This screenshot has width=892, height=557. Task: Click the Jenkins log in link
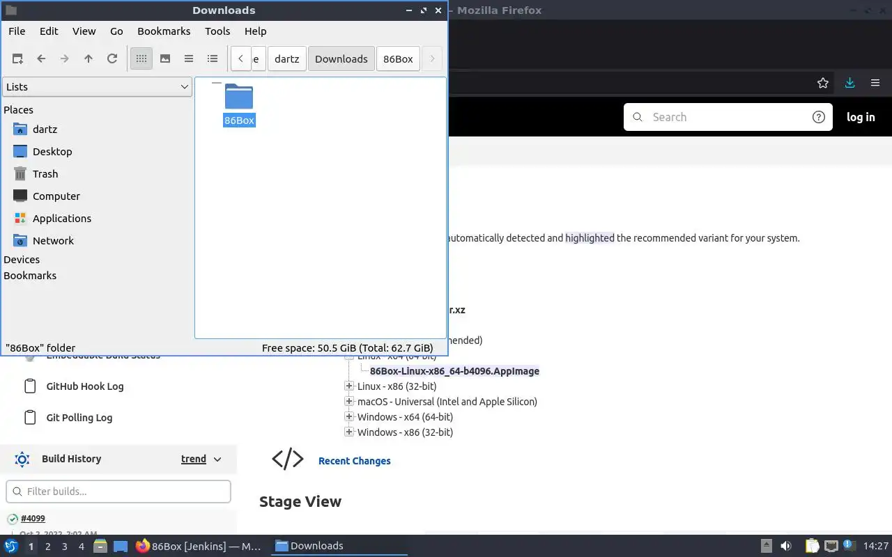861,117
